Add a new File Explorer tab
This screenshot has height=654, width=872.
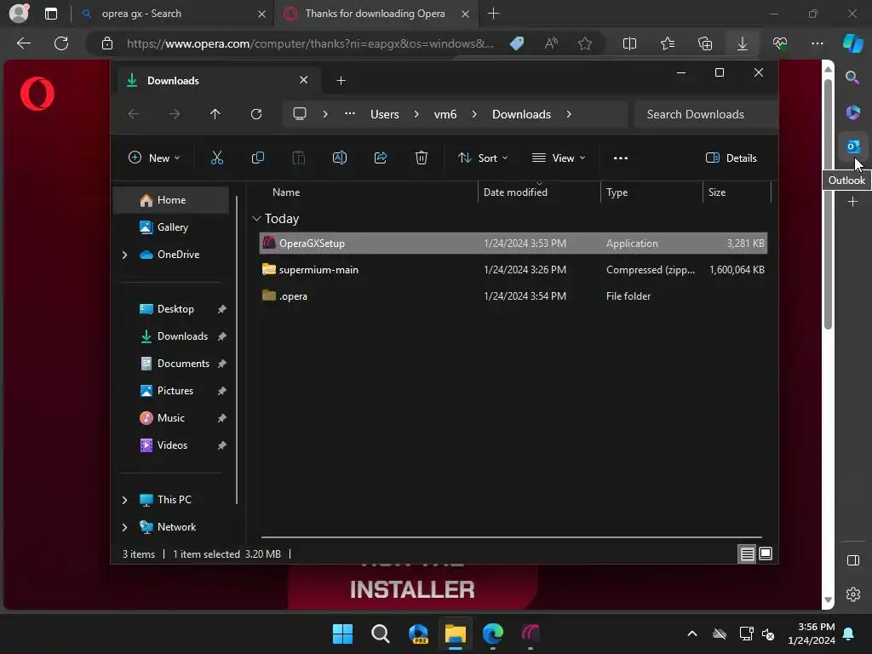coord(341,81)
